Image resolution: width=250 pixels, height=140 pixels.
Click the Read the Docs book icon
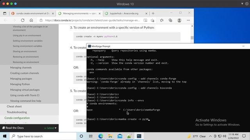(x=4, y=128)
